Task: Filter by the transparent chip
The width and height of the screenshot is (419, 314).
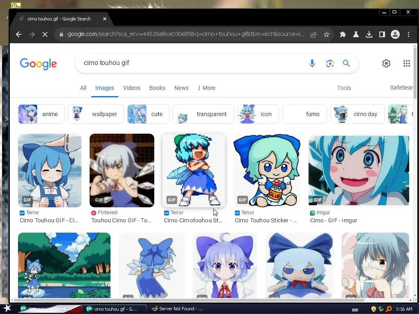Action: coord(203,114)
